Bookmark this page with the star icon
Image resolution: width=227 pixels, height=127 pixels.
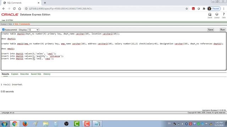click(187, 8)
